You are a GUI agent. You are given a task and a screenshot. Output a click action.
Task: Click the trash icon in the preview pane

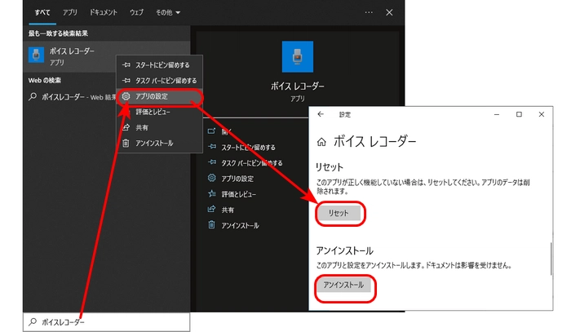[211, 224]
